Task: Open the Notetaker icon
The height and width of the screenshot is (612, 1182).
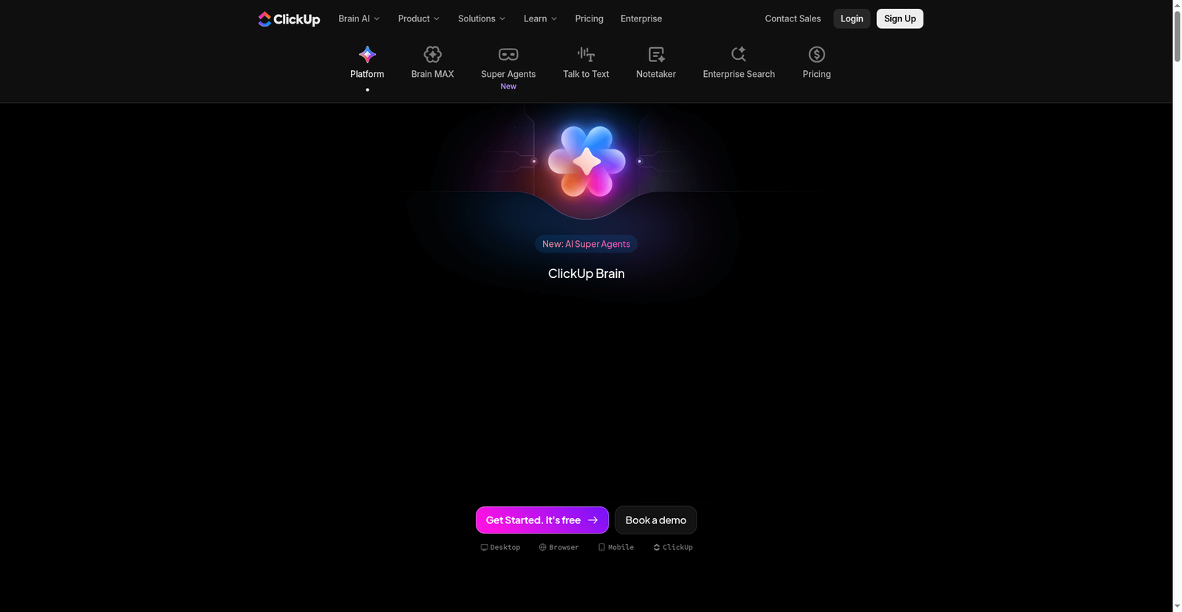Action: pyautogui.click(x=656, y=55)
